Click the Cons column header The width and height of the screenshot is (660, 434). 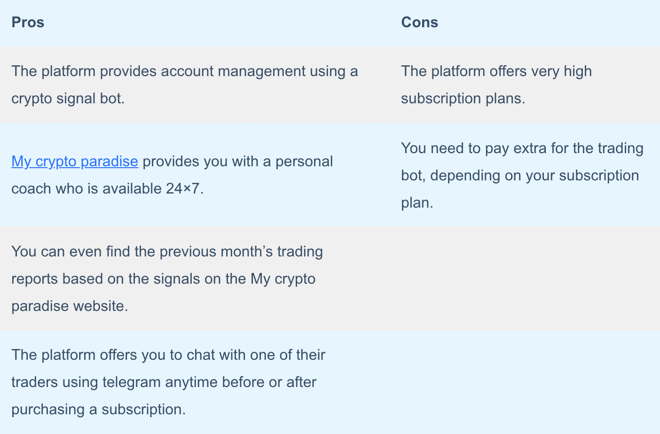419,22
